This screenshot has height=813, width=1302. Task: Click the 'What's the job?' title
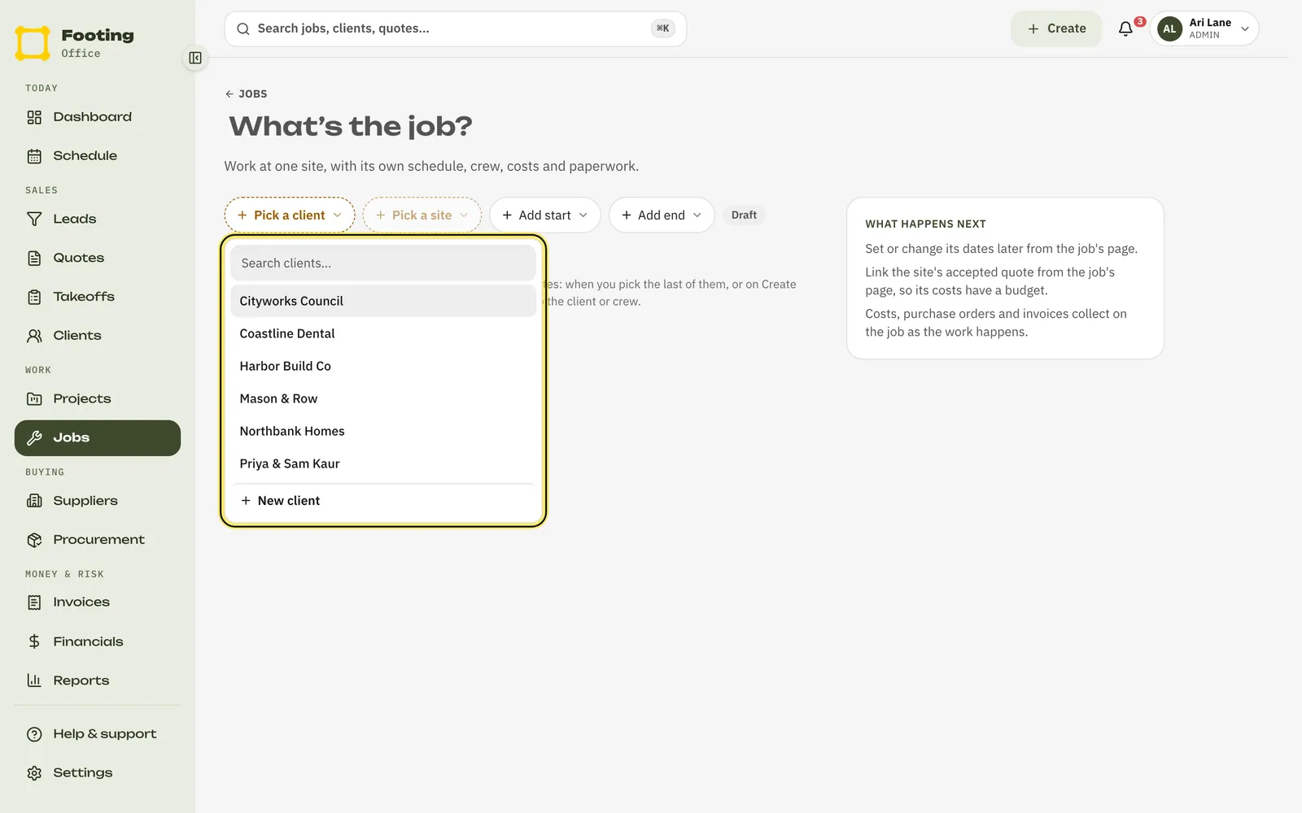point(351,127)
